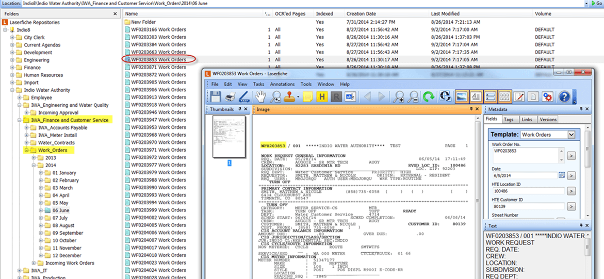The image size is (604, 279).
Task: Click the HTE Location ID input field
Action: pos(527,191)
